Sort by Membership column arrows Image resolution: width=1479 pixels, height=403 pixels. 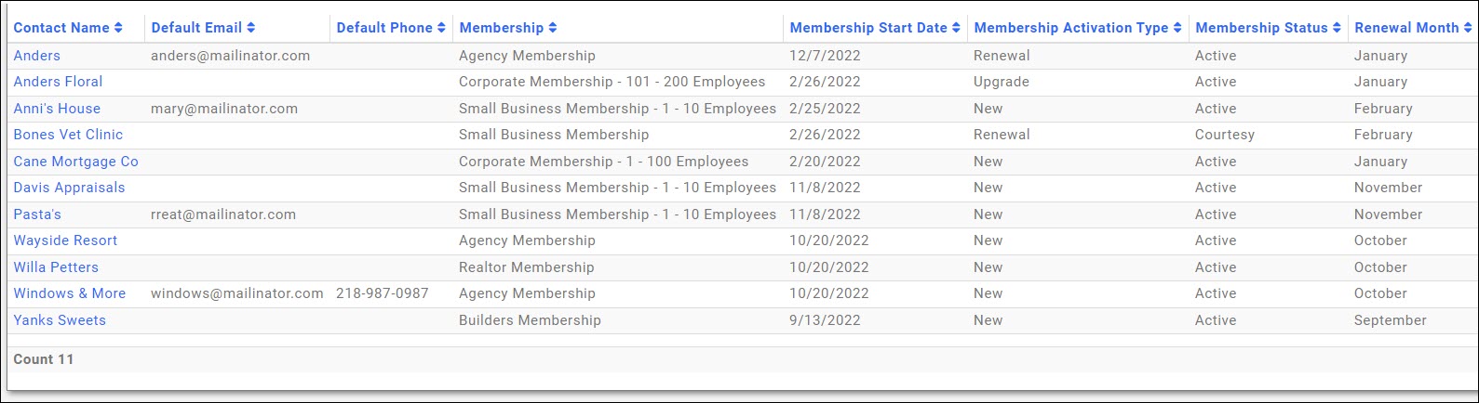pyautogui.click(x=553, y=28)
